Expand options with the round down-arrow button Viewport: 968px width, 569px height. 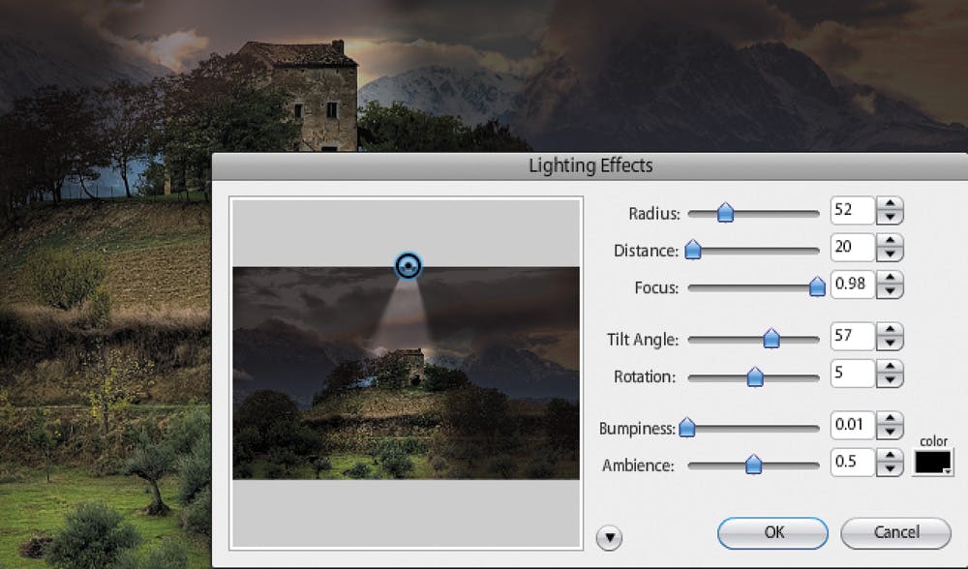coord(609,537)
